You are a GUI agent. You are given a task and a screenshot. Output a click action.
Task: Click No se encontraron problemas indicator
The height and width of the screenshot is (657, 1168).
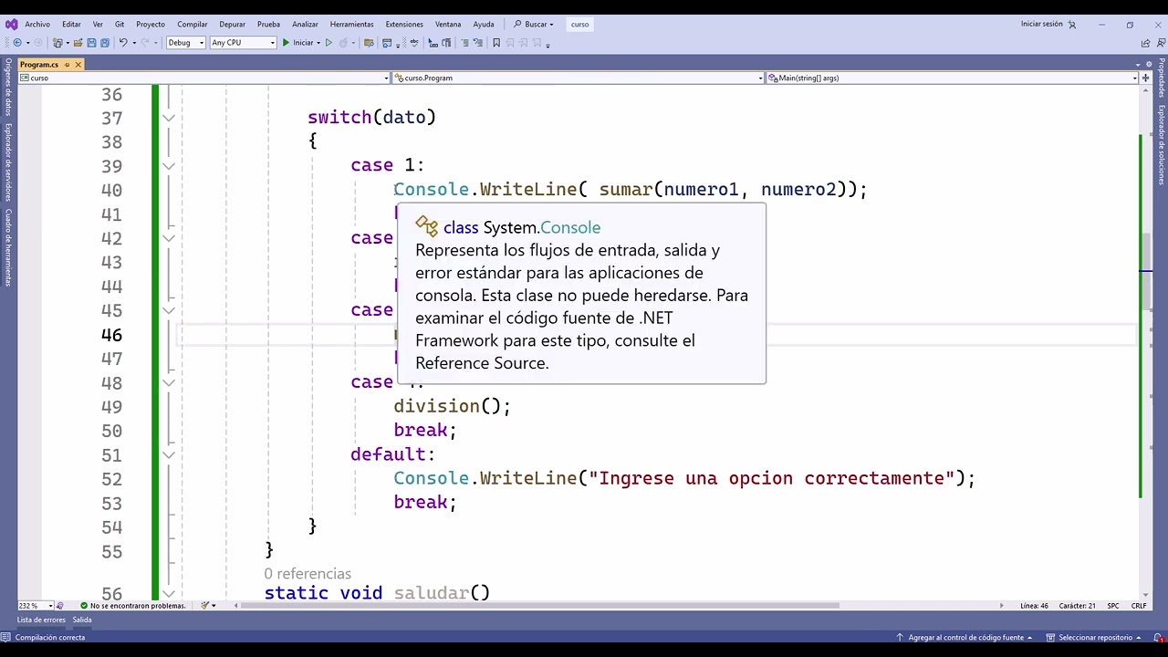(132, 606)
